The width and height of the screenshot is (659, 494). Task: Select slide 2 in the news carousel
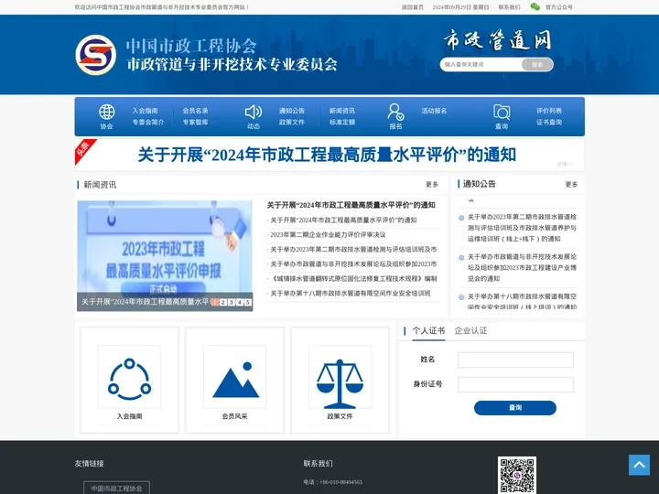point(223,303)
